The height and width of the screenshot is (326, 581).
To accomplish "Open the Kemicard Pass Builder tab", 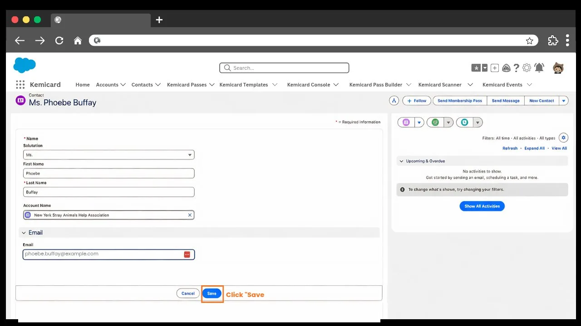I will (376, 85).
